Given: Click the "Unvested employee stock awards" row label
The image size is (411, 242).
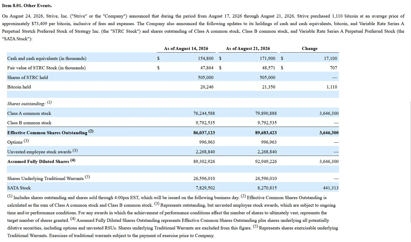Looking at the screenshot, I should coord(39,152).
